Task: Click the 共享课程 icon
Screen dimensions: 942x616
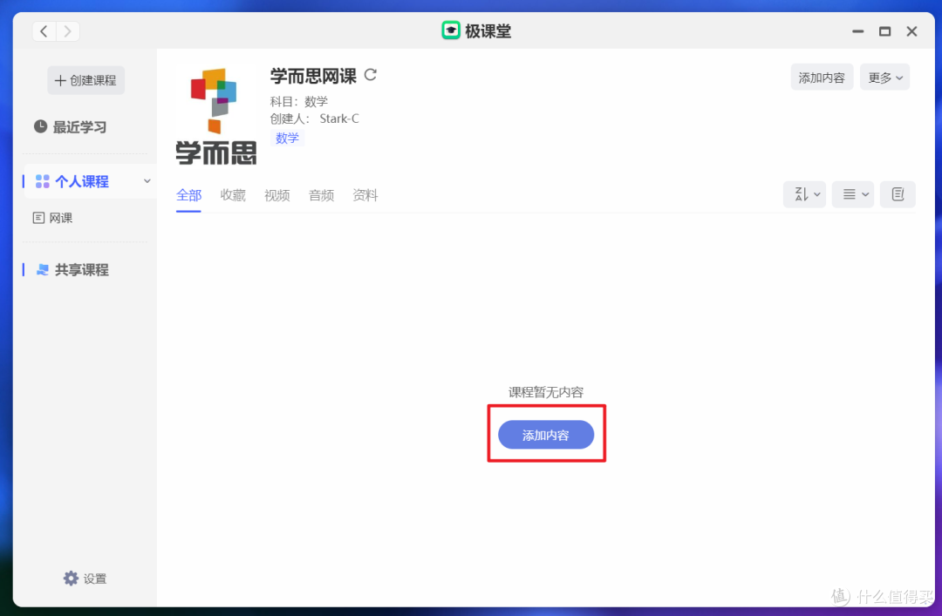Action: coord(42,270)
